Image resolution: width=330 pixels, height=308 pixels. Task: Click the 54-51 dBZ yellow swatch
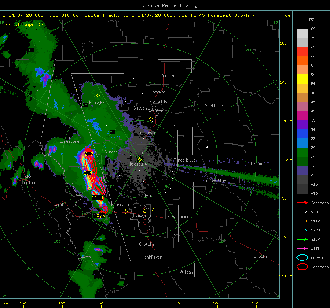(x=302, y=79)
